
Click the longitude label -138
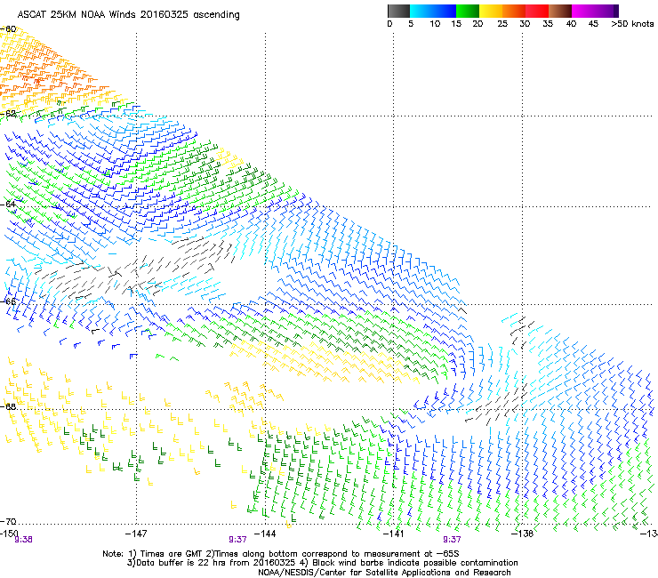pyautogui.click(x=522, y=534)
